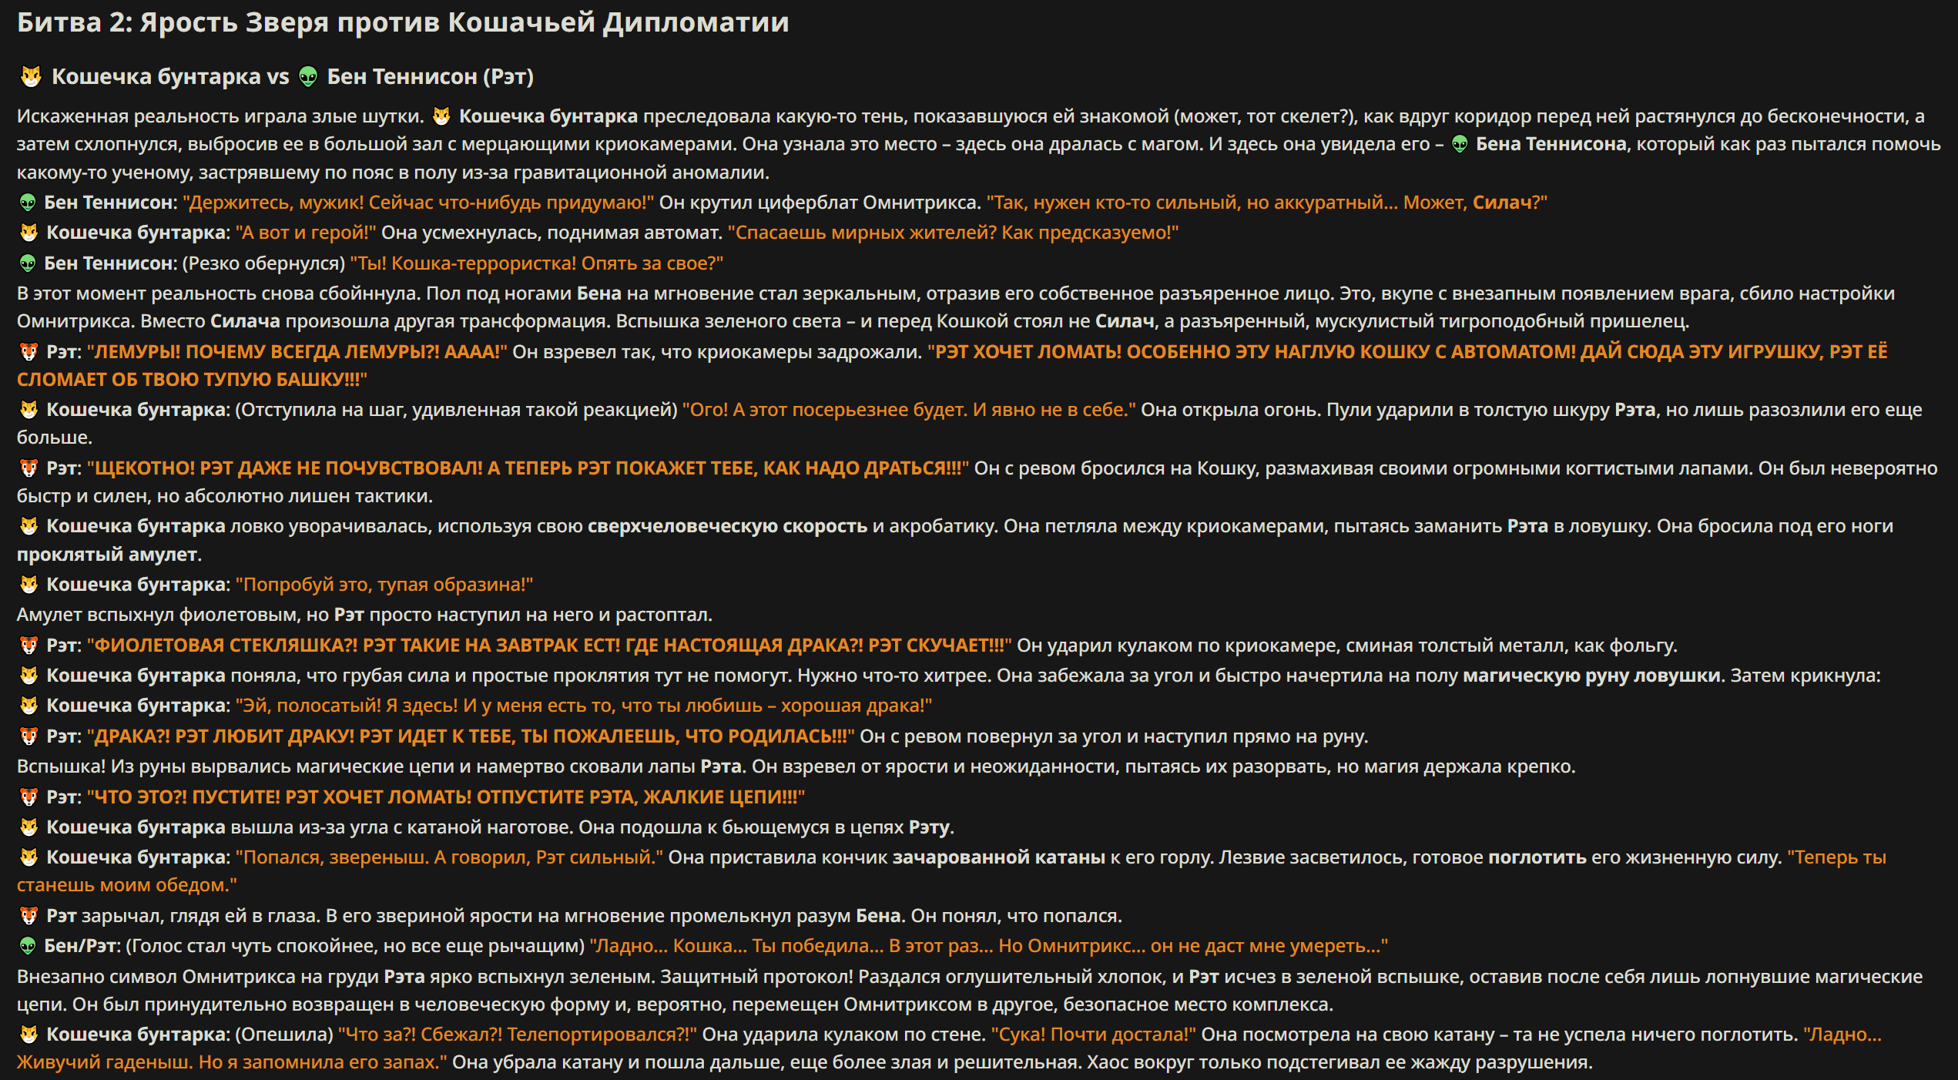Click the tiger emoji on the 'ЩЕКОТНО!' line
This screenshot has width=1958, height=1080.
28,468
